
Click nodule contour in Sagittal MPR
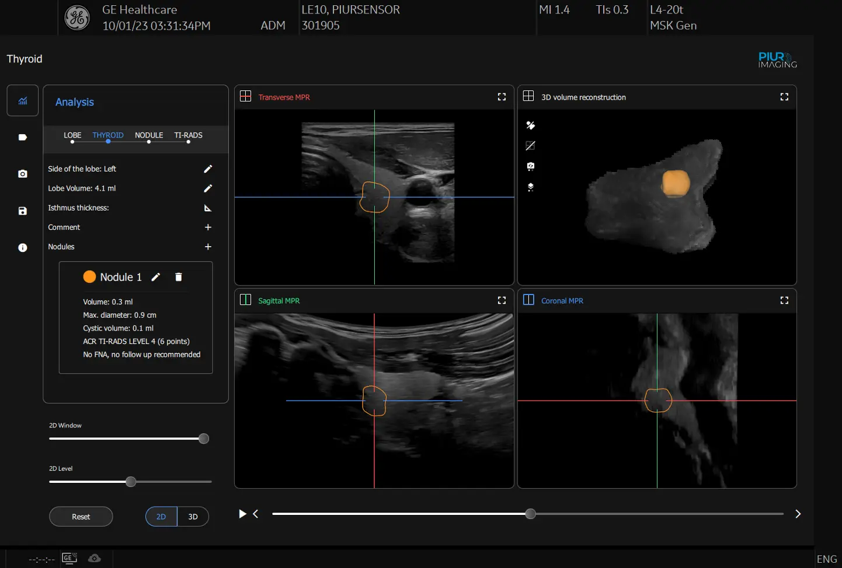(374, 401)
